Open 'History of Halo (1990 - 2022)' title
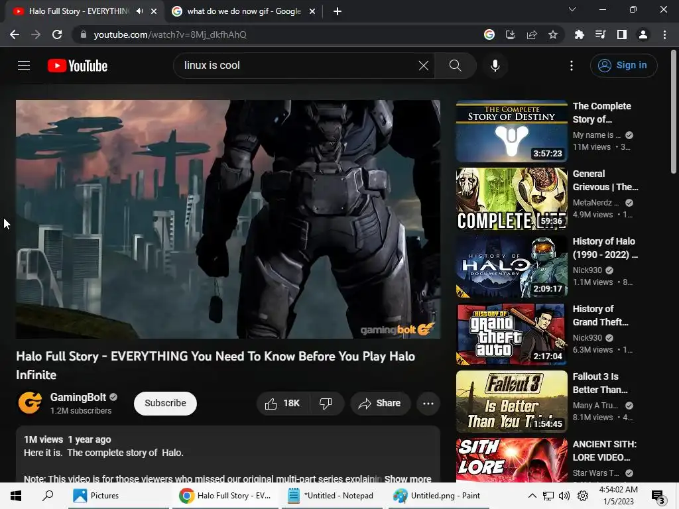Screen dimensions: 679x509 point(605,248)
